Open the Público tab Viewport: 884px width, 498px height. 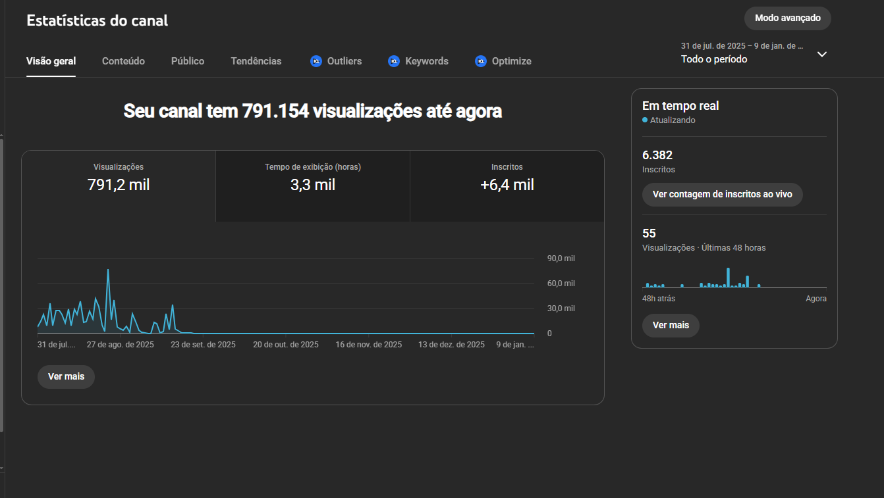click(188, 61)
